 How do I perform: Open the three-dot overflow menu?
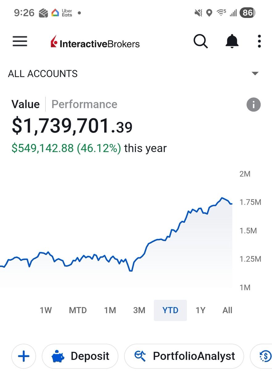pyautogui.click(x=259, y=41)
